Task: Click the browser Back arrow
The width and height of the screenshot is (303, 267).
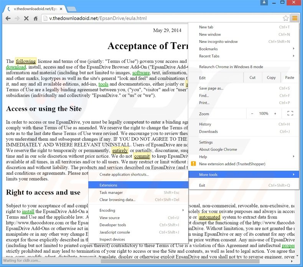Action: (x=8, y=18)
